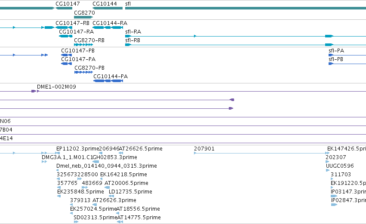
Task: Open the SD02313.5prime EST label
Action: coord(95,218)
